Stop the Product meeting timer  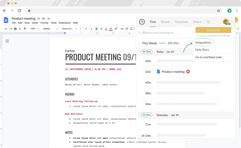tap(188, 72)
